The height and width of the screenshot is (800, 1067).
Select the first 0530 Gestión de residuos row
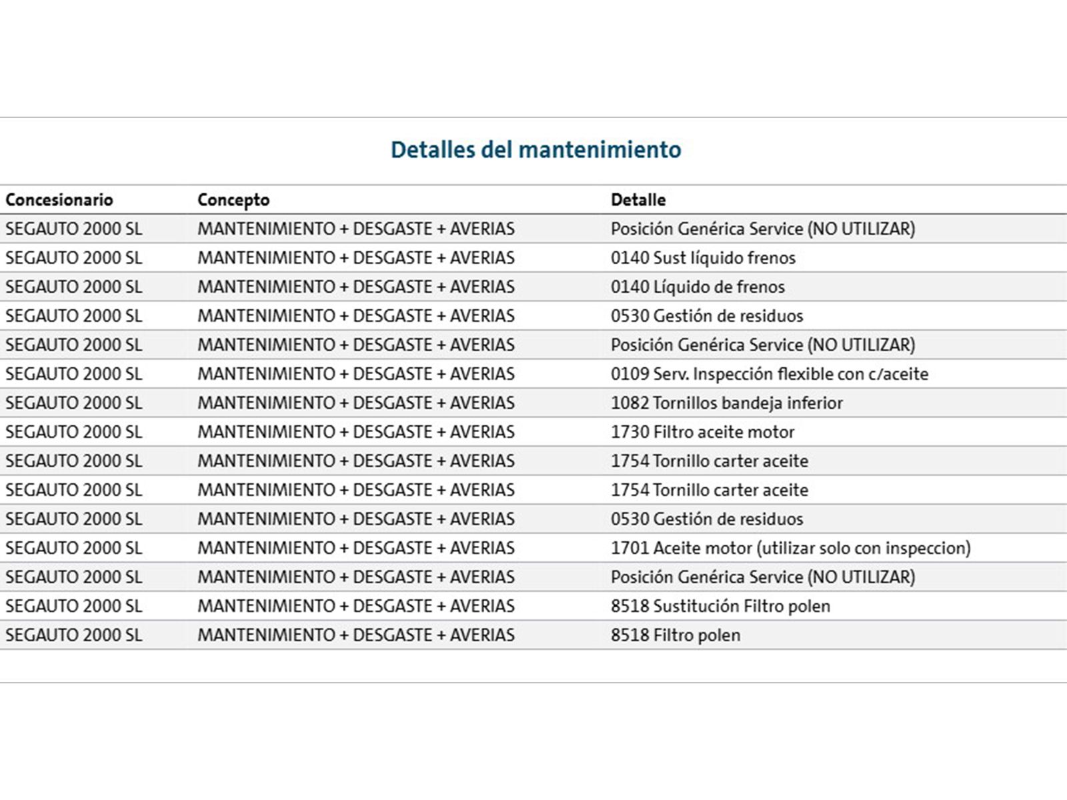(533, 316)
